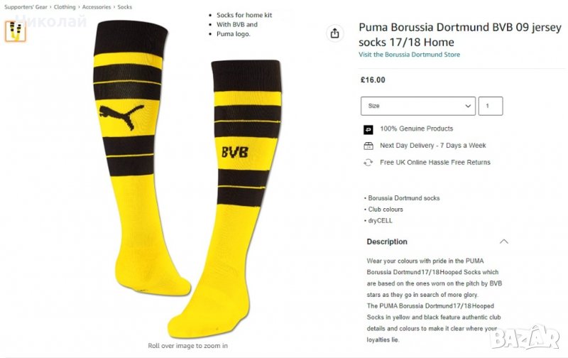568x358 pixels.
Task: Visit the Borussia Dortmund Store link
Action: pos(410,55)
